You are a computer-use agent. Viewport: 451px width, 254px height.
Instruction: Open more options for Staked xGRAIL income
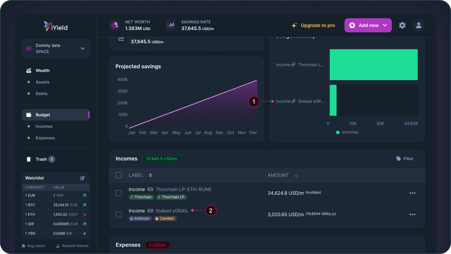point(412,214)
